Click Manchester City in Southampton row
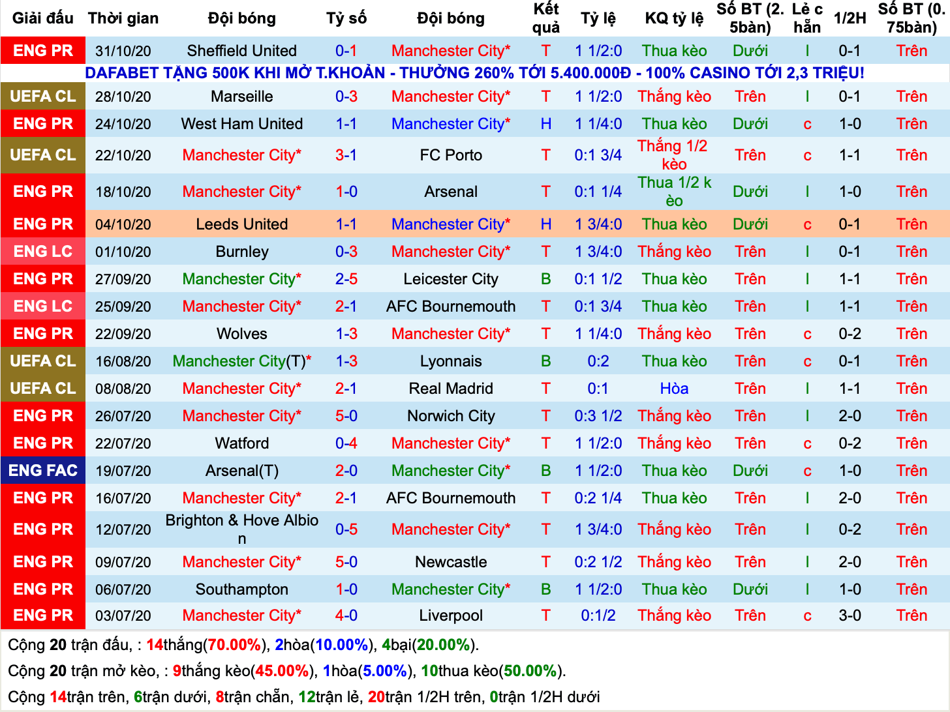950x712 pixels. [451, 589]
